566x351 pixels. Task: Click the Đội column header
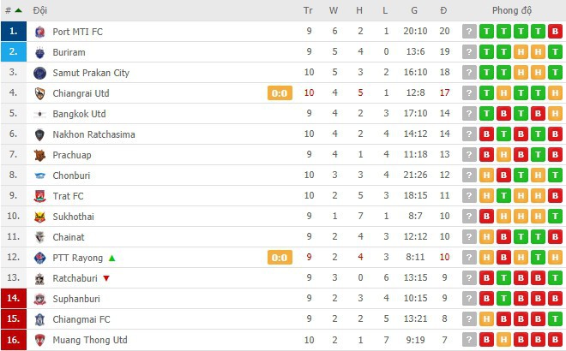click(39, 10)
